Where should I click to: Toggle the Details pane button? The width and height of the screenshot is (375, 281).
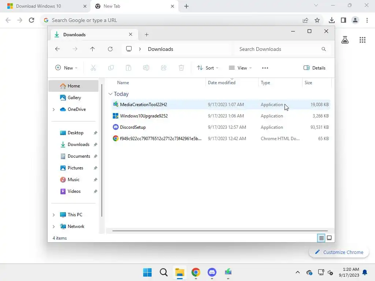pos(314,68)
